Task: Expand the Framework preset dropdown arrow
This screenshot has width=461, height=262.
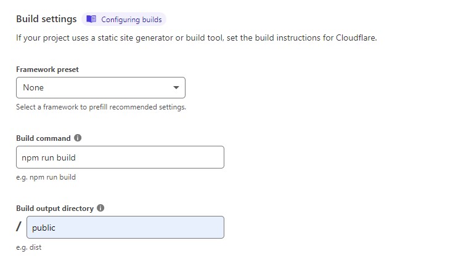Action: point(176,87)
